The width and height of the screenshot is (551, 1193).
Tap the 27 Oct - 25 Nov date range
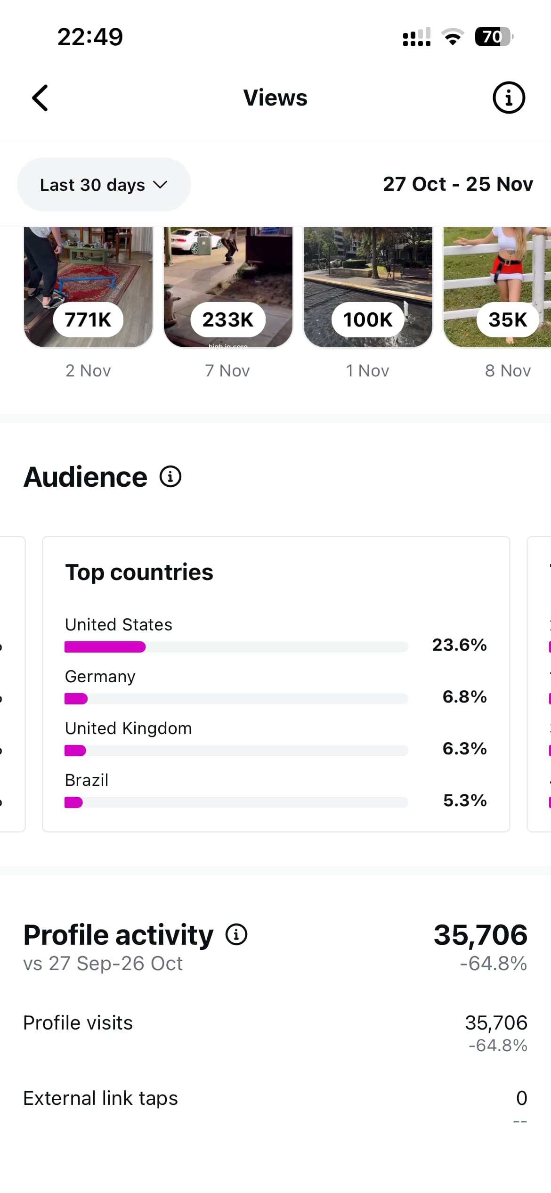coord(458,184)
